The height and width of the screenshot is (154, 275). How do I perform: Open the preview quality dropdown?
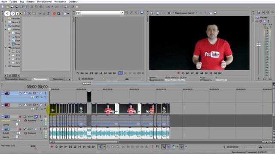tap(197, 13)
